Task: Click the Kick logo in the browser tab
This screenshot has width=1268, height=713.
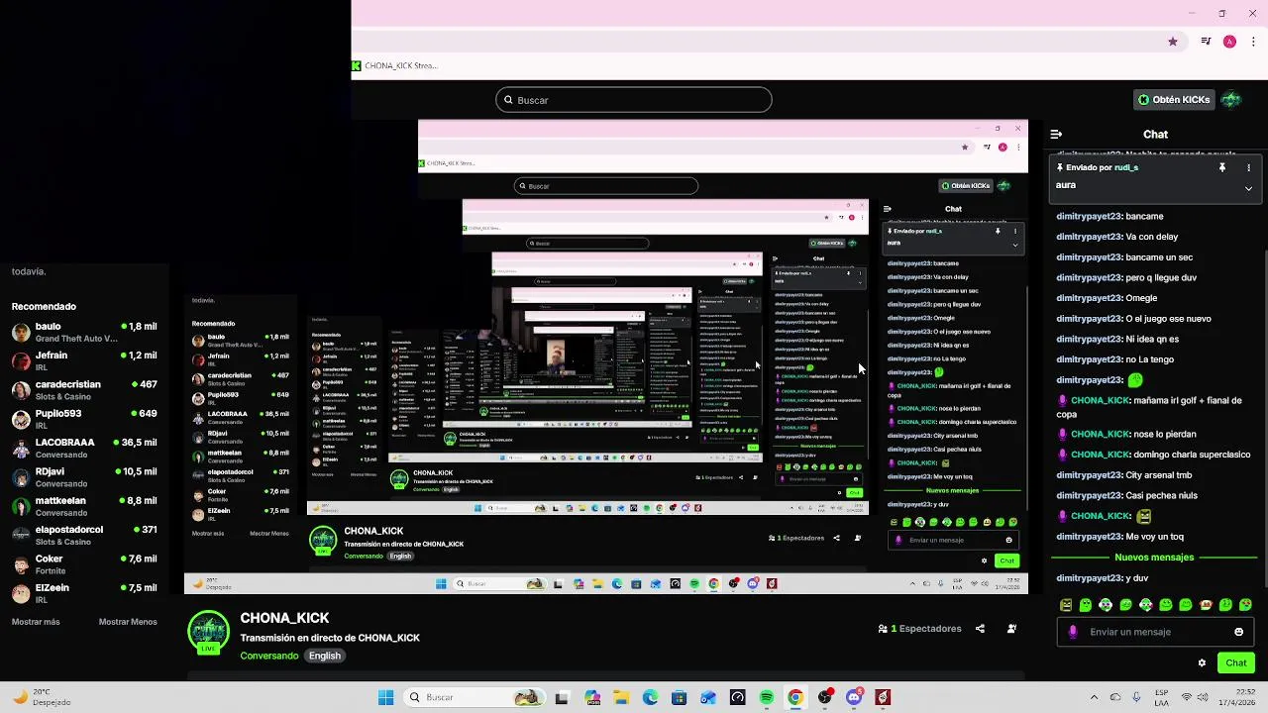Action: [357, 65]
